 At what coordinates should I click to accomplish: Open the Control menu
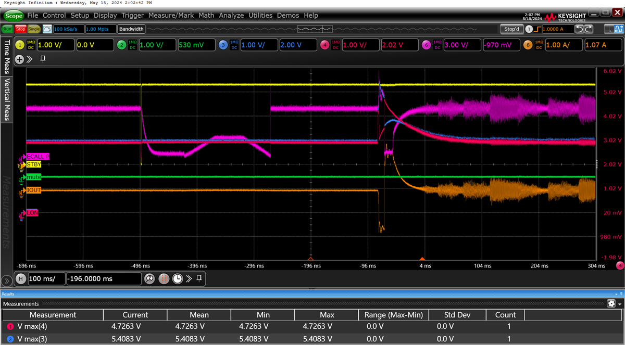click(x=54, y=16)
